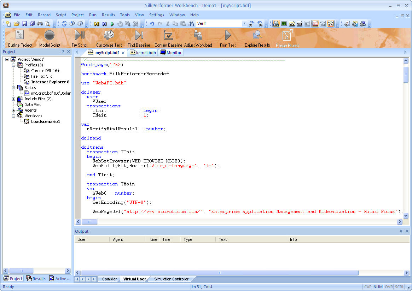Click the gear with users settings icon

pyautogui.click(x=355, y=24)
